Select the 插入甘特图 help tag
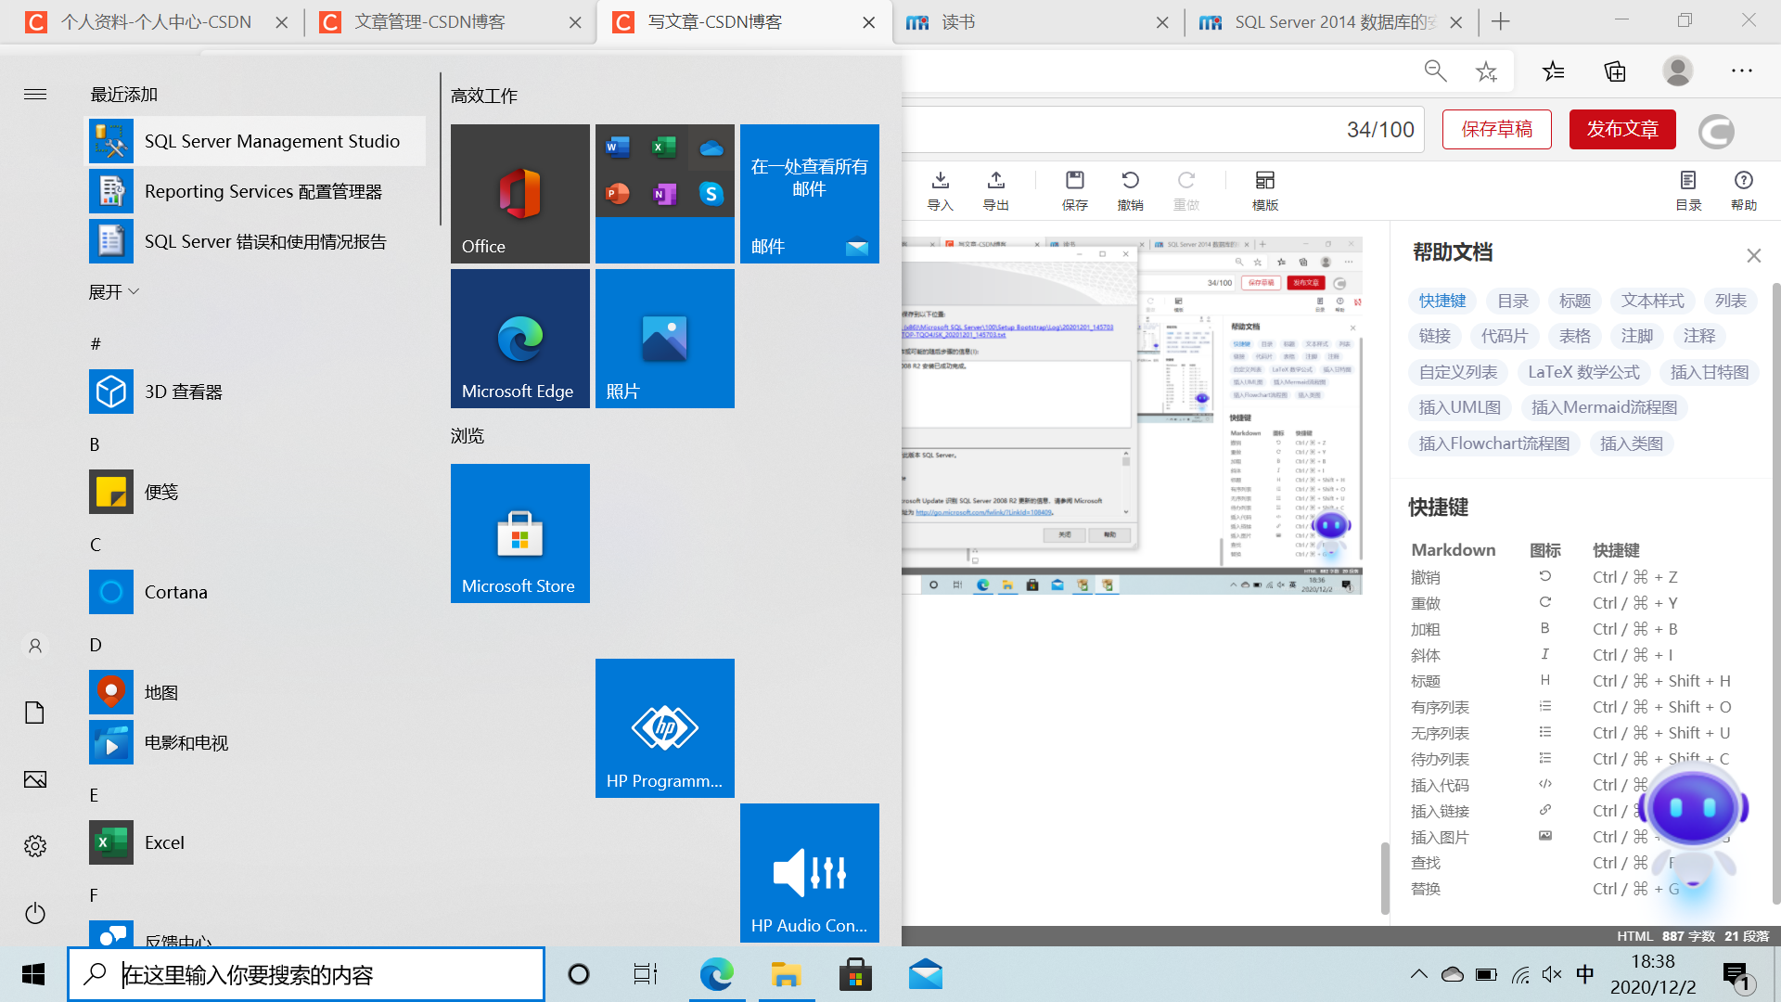1781x1002 pixels. click(x=1710, y=372)
